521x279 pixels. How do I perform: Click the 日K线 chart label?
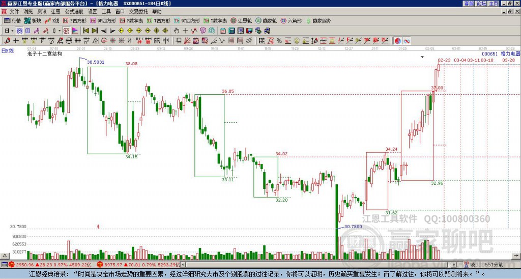pos(7,51)
